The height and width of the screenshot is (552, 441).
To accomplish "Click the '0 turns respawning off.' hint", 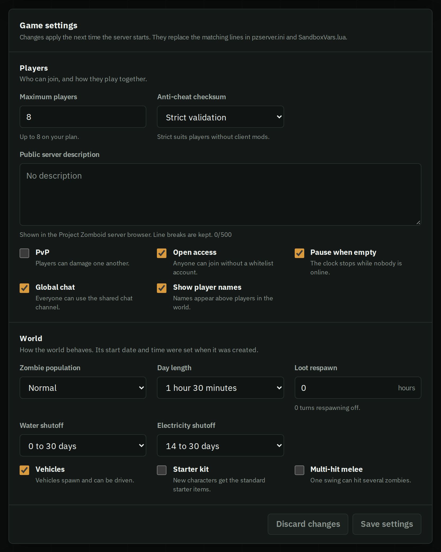I will point(327,408).
